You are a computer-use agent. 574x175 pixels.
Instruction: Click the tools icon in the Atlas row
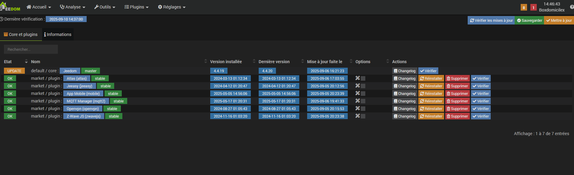357,78
